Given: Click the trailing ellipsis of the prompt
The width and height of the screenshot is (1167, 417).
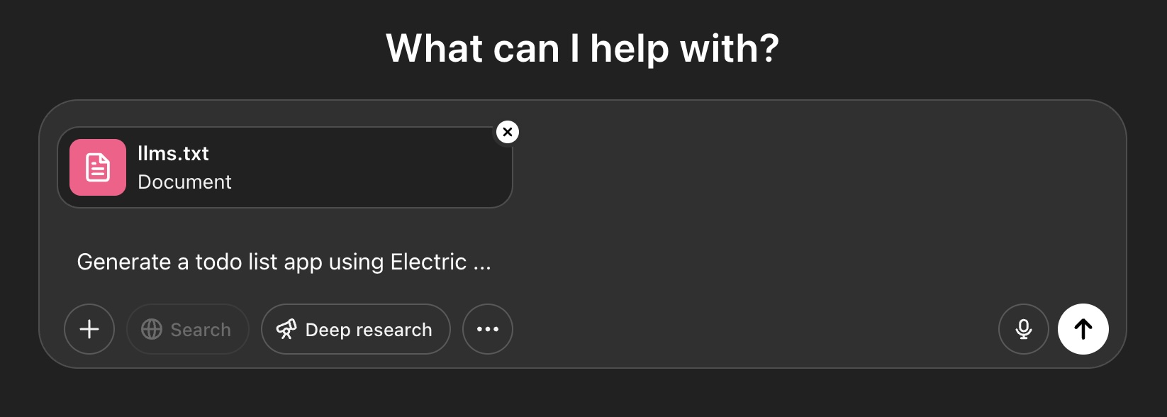Looking at the screenshot, I should [482, 264].
